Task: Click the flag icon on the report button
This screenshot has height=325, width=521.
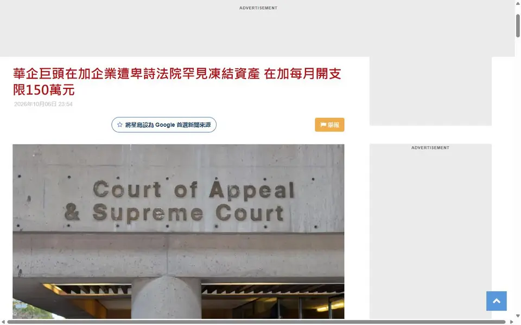Action: [323, 125]
